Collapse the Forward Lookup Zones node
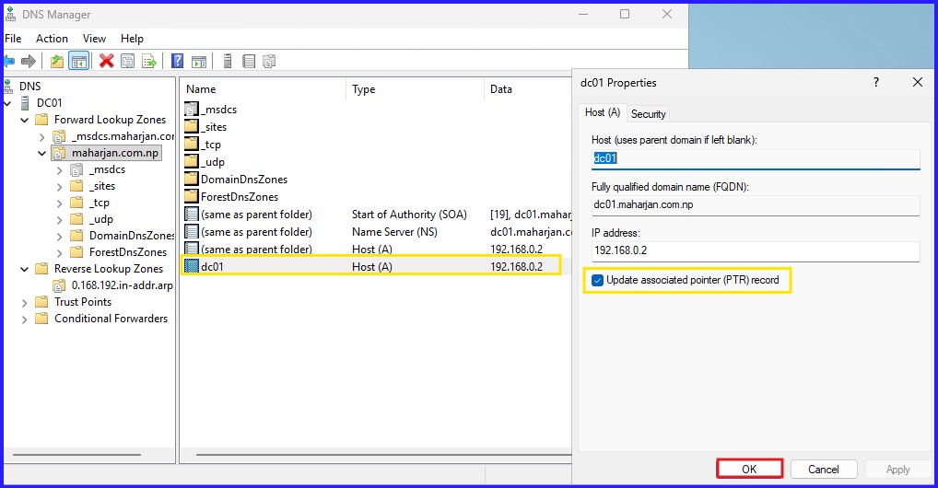 point(25,120)
